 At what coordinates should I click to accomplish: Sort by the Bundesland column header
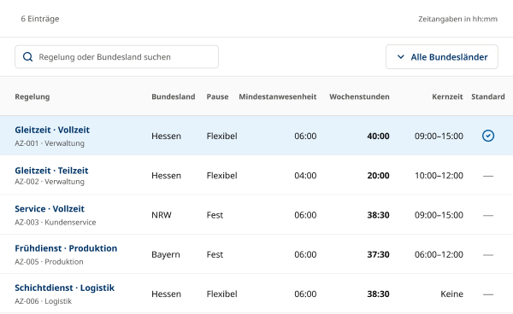click(173, 96)
